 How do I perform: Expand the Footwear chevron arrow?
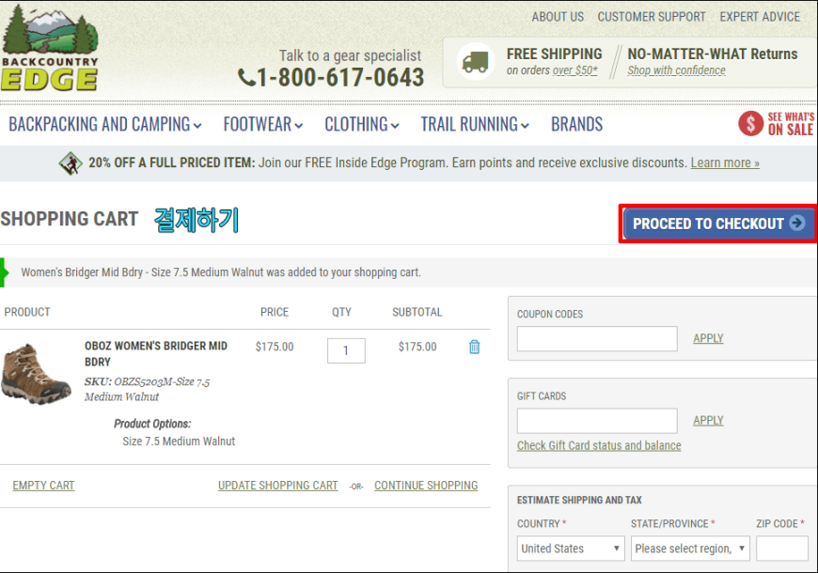tap(298, 126)
